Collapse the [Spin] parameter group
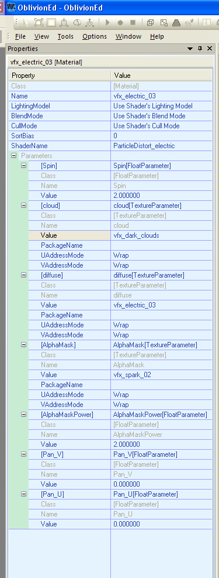Viewport: 219px width, 578px height. coord(23,166)
